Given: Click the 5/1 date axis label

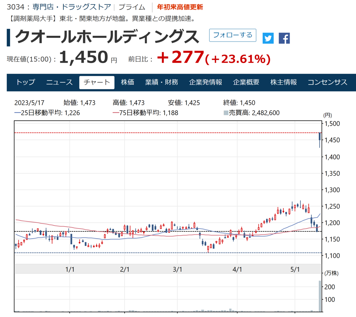Looking at the screenshot, I should click(295, 269).
